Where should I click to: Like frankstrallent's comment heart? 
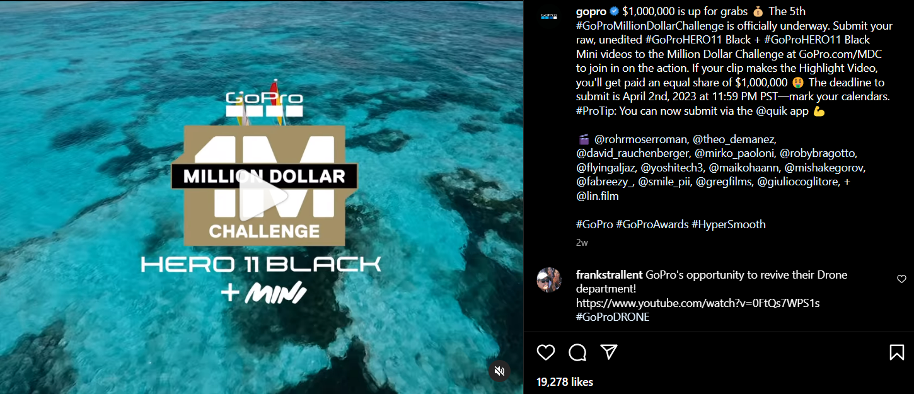click(x=901, y=279)
